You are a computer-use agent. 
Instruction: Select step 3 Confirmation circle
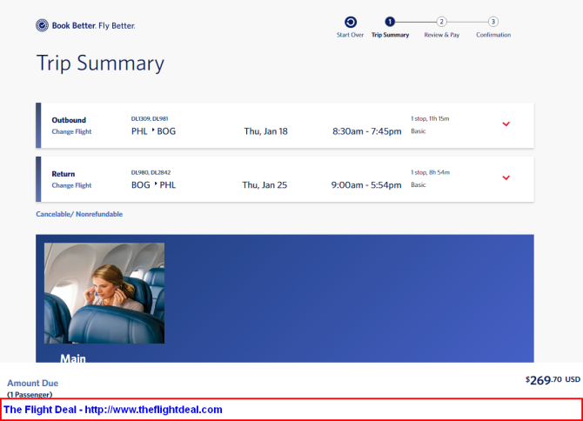[493, 22]
